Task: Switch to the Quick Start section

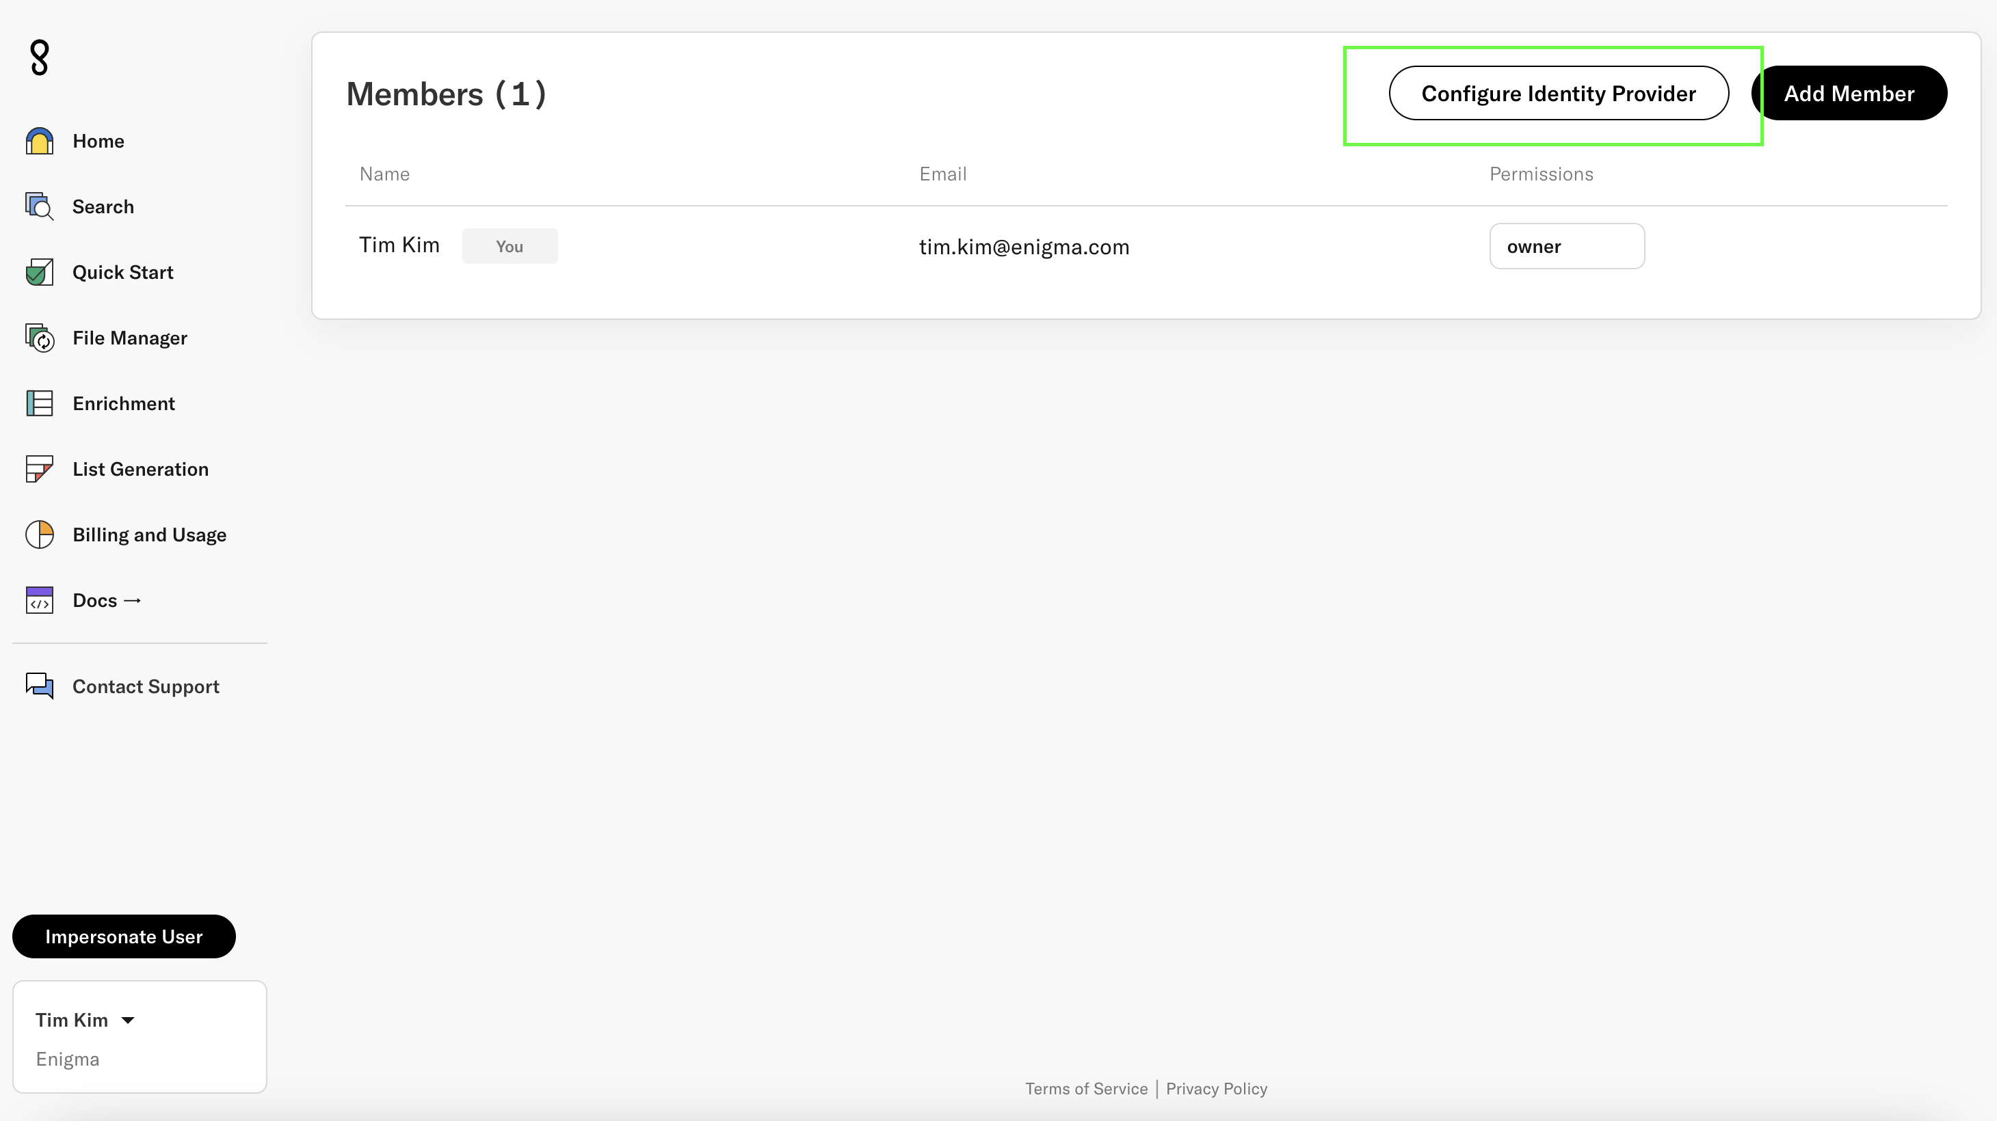Action: click(x=123, y=272)
